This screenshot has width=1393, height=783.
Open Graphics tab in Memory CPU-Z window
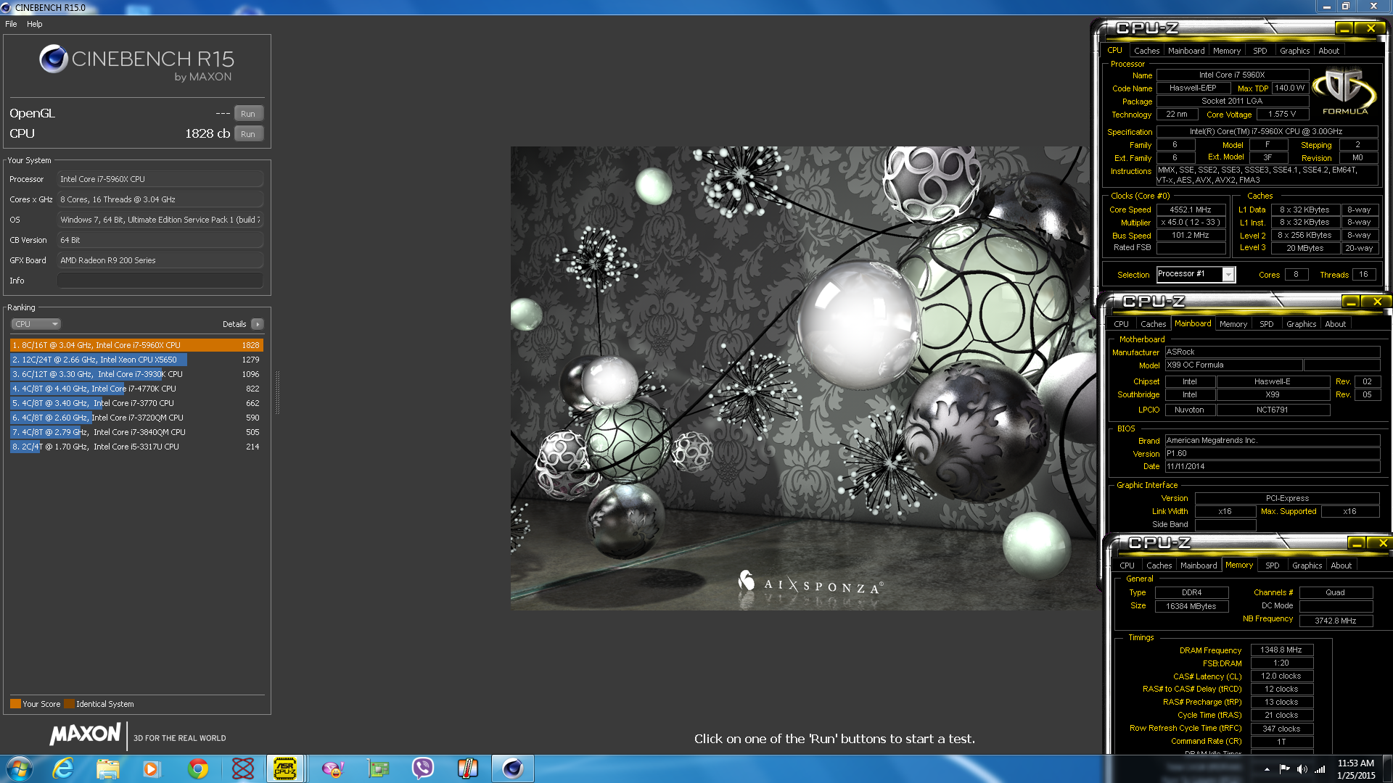tap(1307, 565)
